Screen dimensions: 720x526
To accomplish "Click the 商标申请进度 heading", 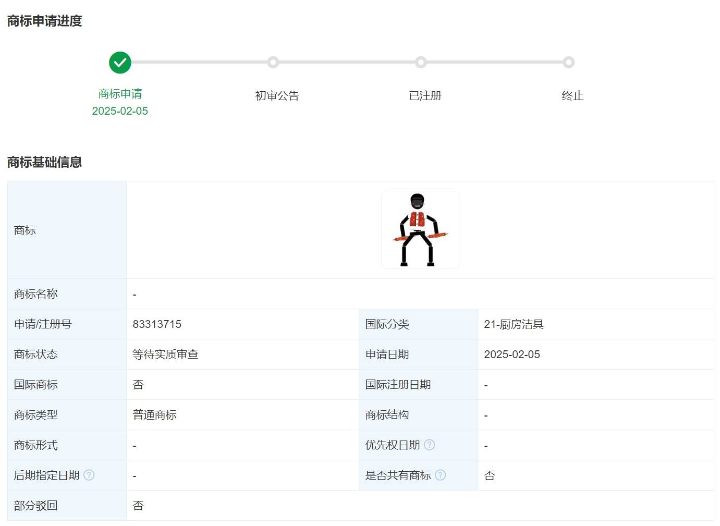I will pos(45,21).
